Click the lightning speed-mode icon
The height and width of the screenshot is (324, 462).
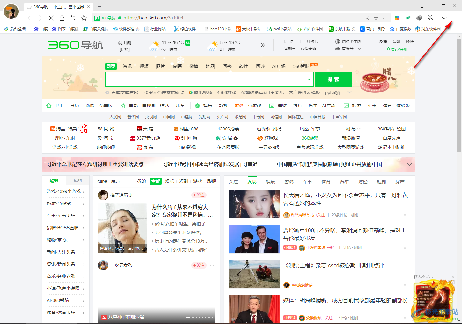point(368,18)
